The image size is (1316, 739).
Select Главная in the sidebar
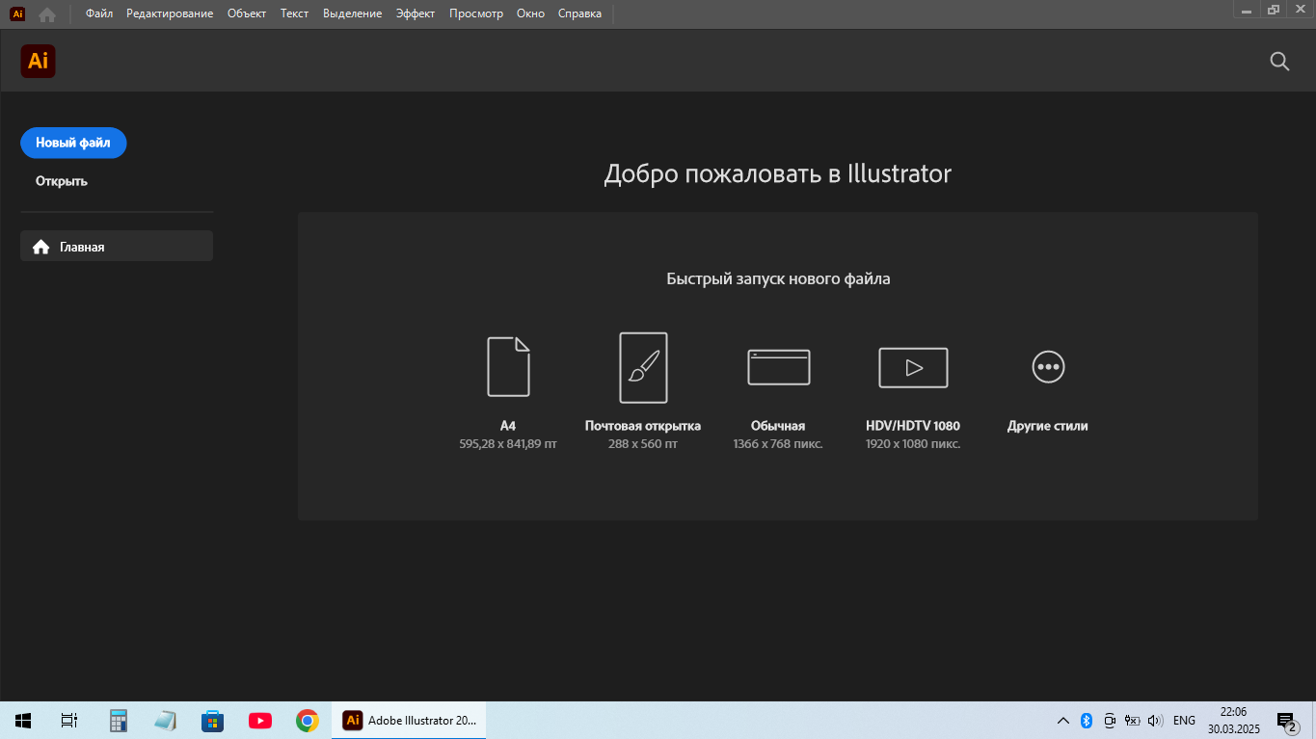click(x=117, y=246)
